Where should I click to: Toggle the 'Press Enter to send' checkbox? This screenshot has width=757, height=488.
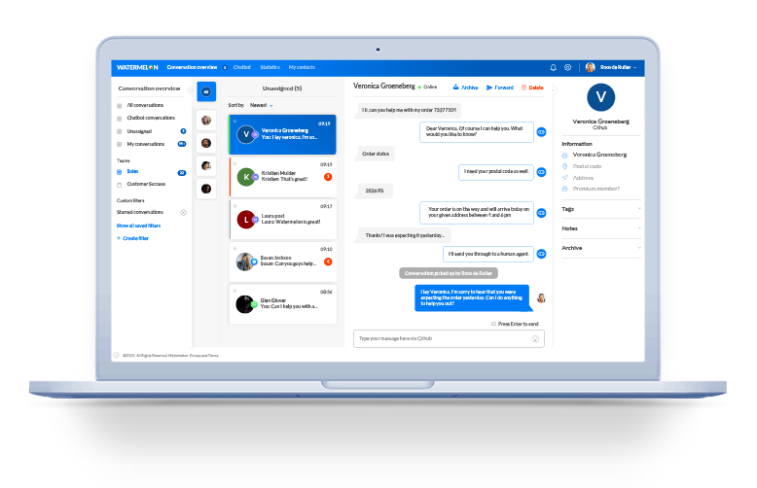click(x=493, y=324)
